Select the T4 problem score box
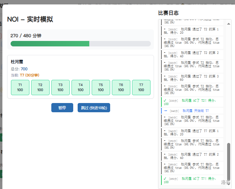Image resolution: width=235 pixels, height=189 pixels. (x=80, y=87)
